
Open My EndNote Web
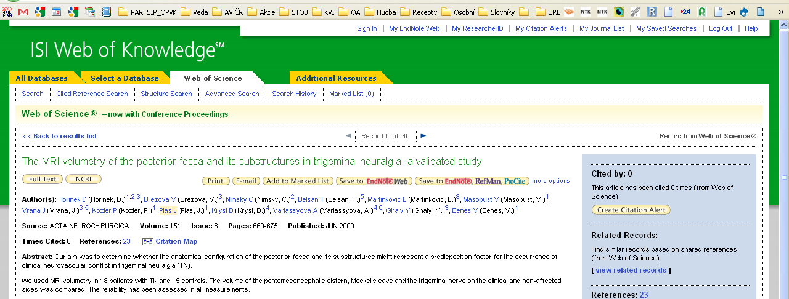[414, 28]
